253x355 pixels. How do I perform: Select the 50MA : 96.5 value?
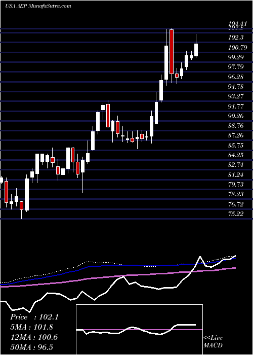coord(31,347)
